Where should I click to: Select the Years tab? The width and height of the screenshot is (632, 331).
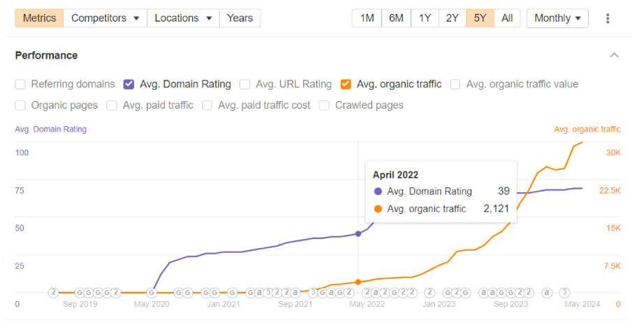pos(240,18)
